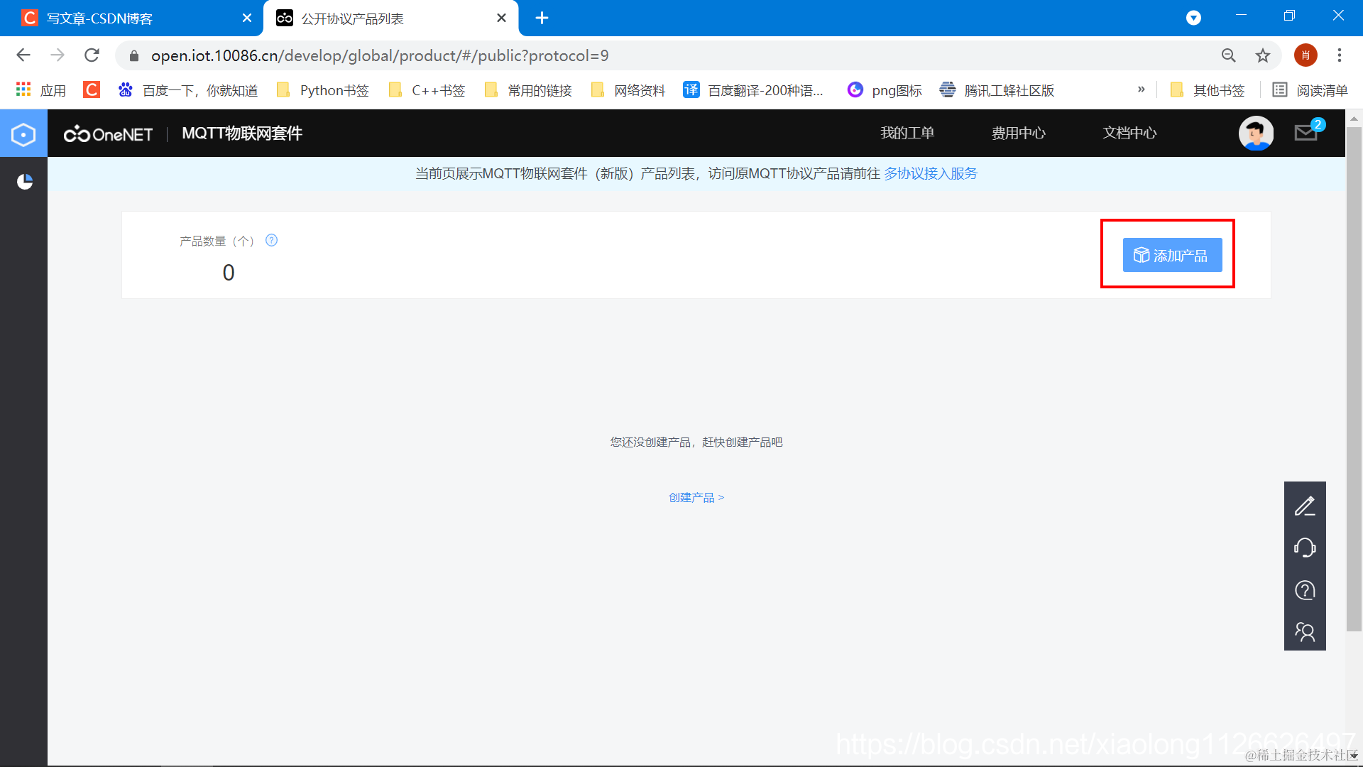This screenshot has width=1363, height=767.
Task: Open Chrome's three-dot menu
Action: [x=1340, y=55]
